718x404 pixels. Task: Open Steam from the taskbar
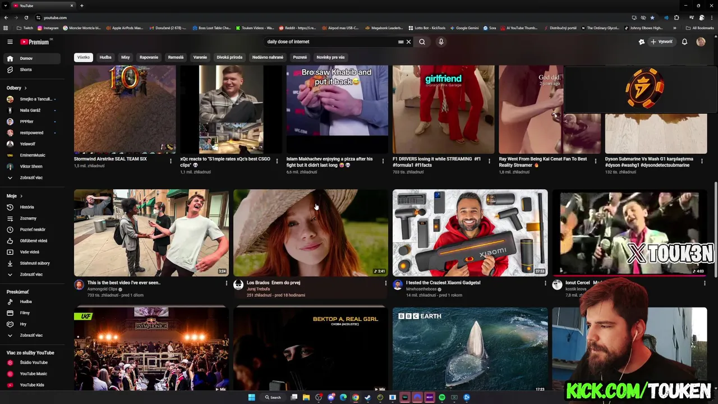(368, 397)
